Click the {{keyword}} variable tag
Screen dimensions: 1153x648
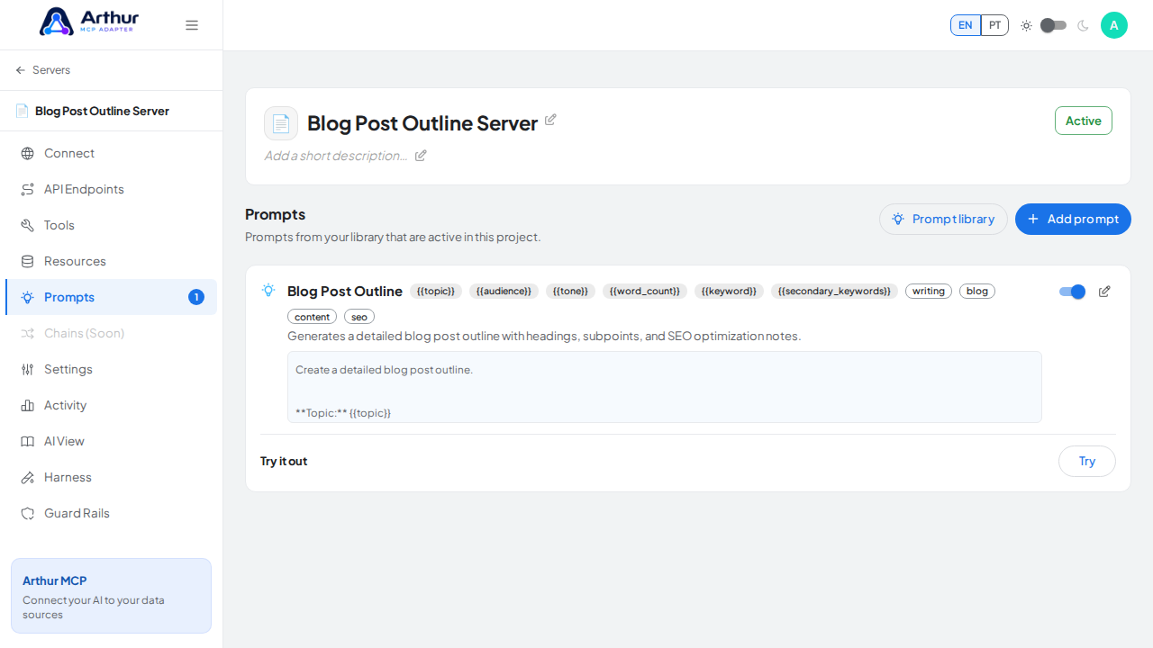(729, 291)
